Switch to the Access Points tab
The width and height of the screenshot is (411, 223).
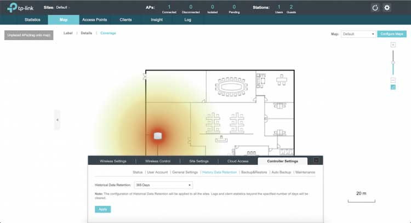click(x=95, y=20)
